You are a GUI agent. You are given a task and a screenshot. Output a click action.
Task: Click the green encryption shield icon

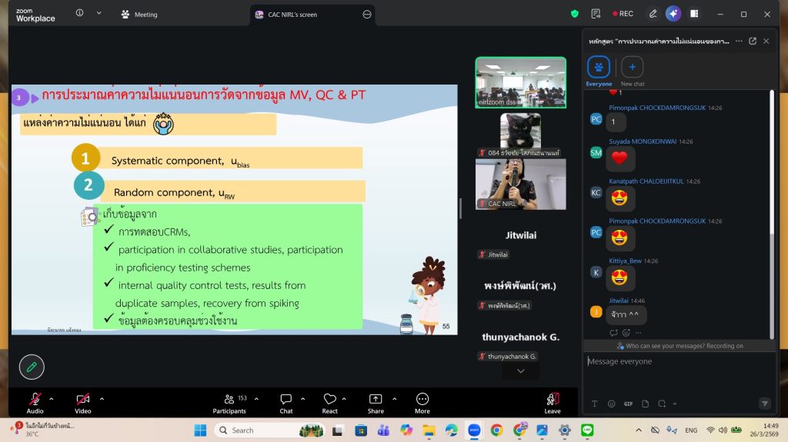[x=574, y=14]
